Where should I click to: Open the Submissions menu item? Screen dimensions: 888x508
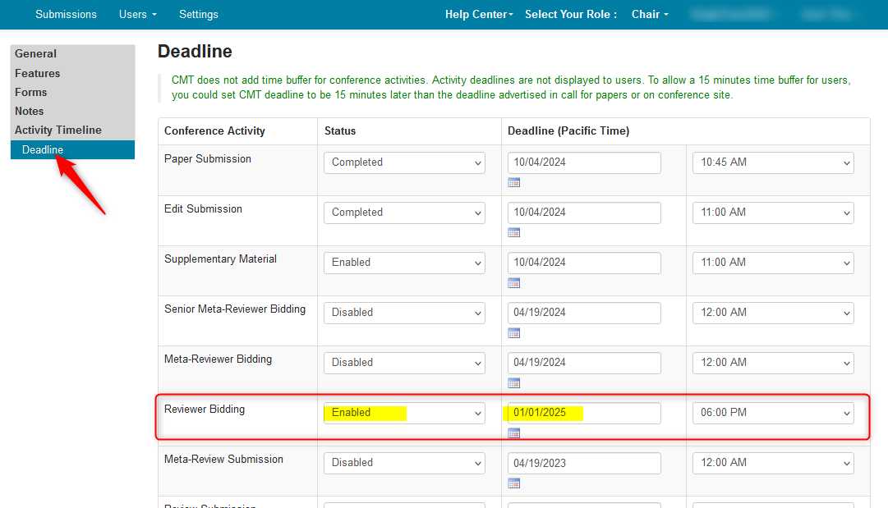pos(66,14)
